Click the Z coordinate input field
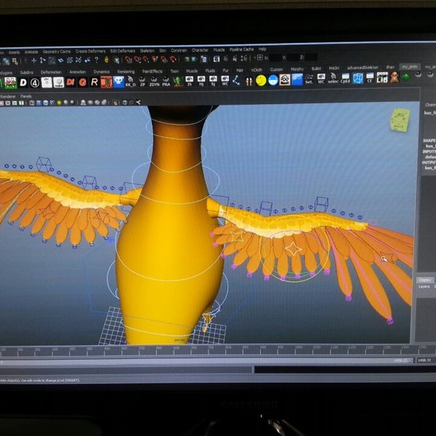The width and height of the screenshot is (436, 436). tap(311, 57)
